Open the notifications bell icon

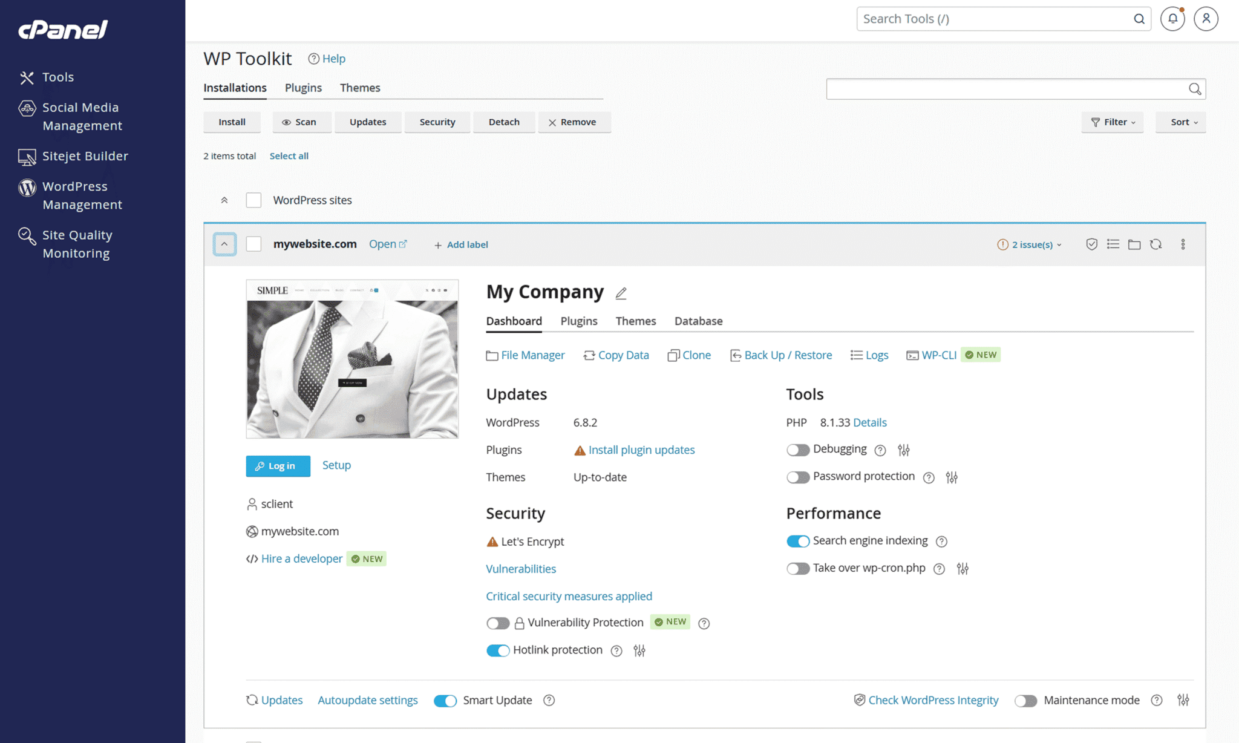coord(1172,19)
